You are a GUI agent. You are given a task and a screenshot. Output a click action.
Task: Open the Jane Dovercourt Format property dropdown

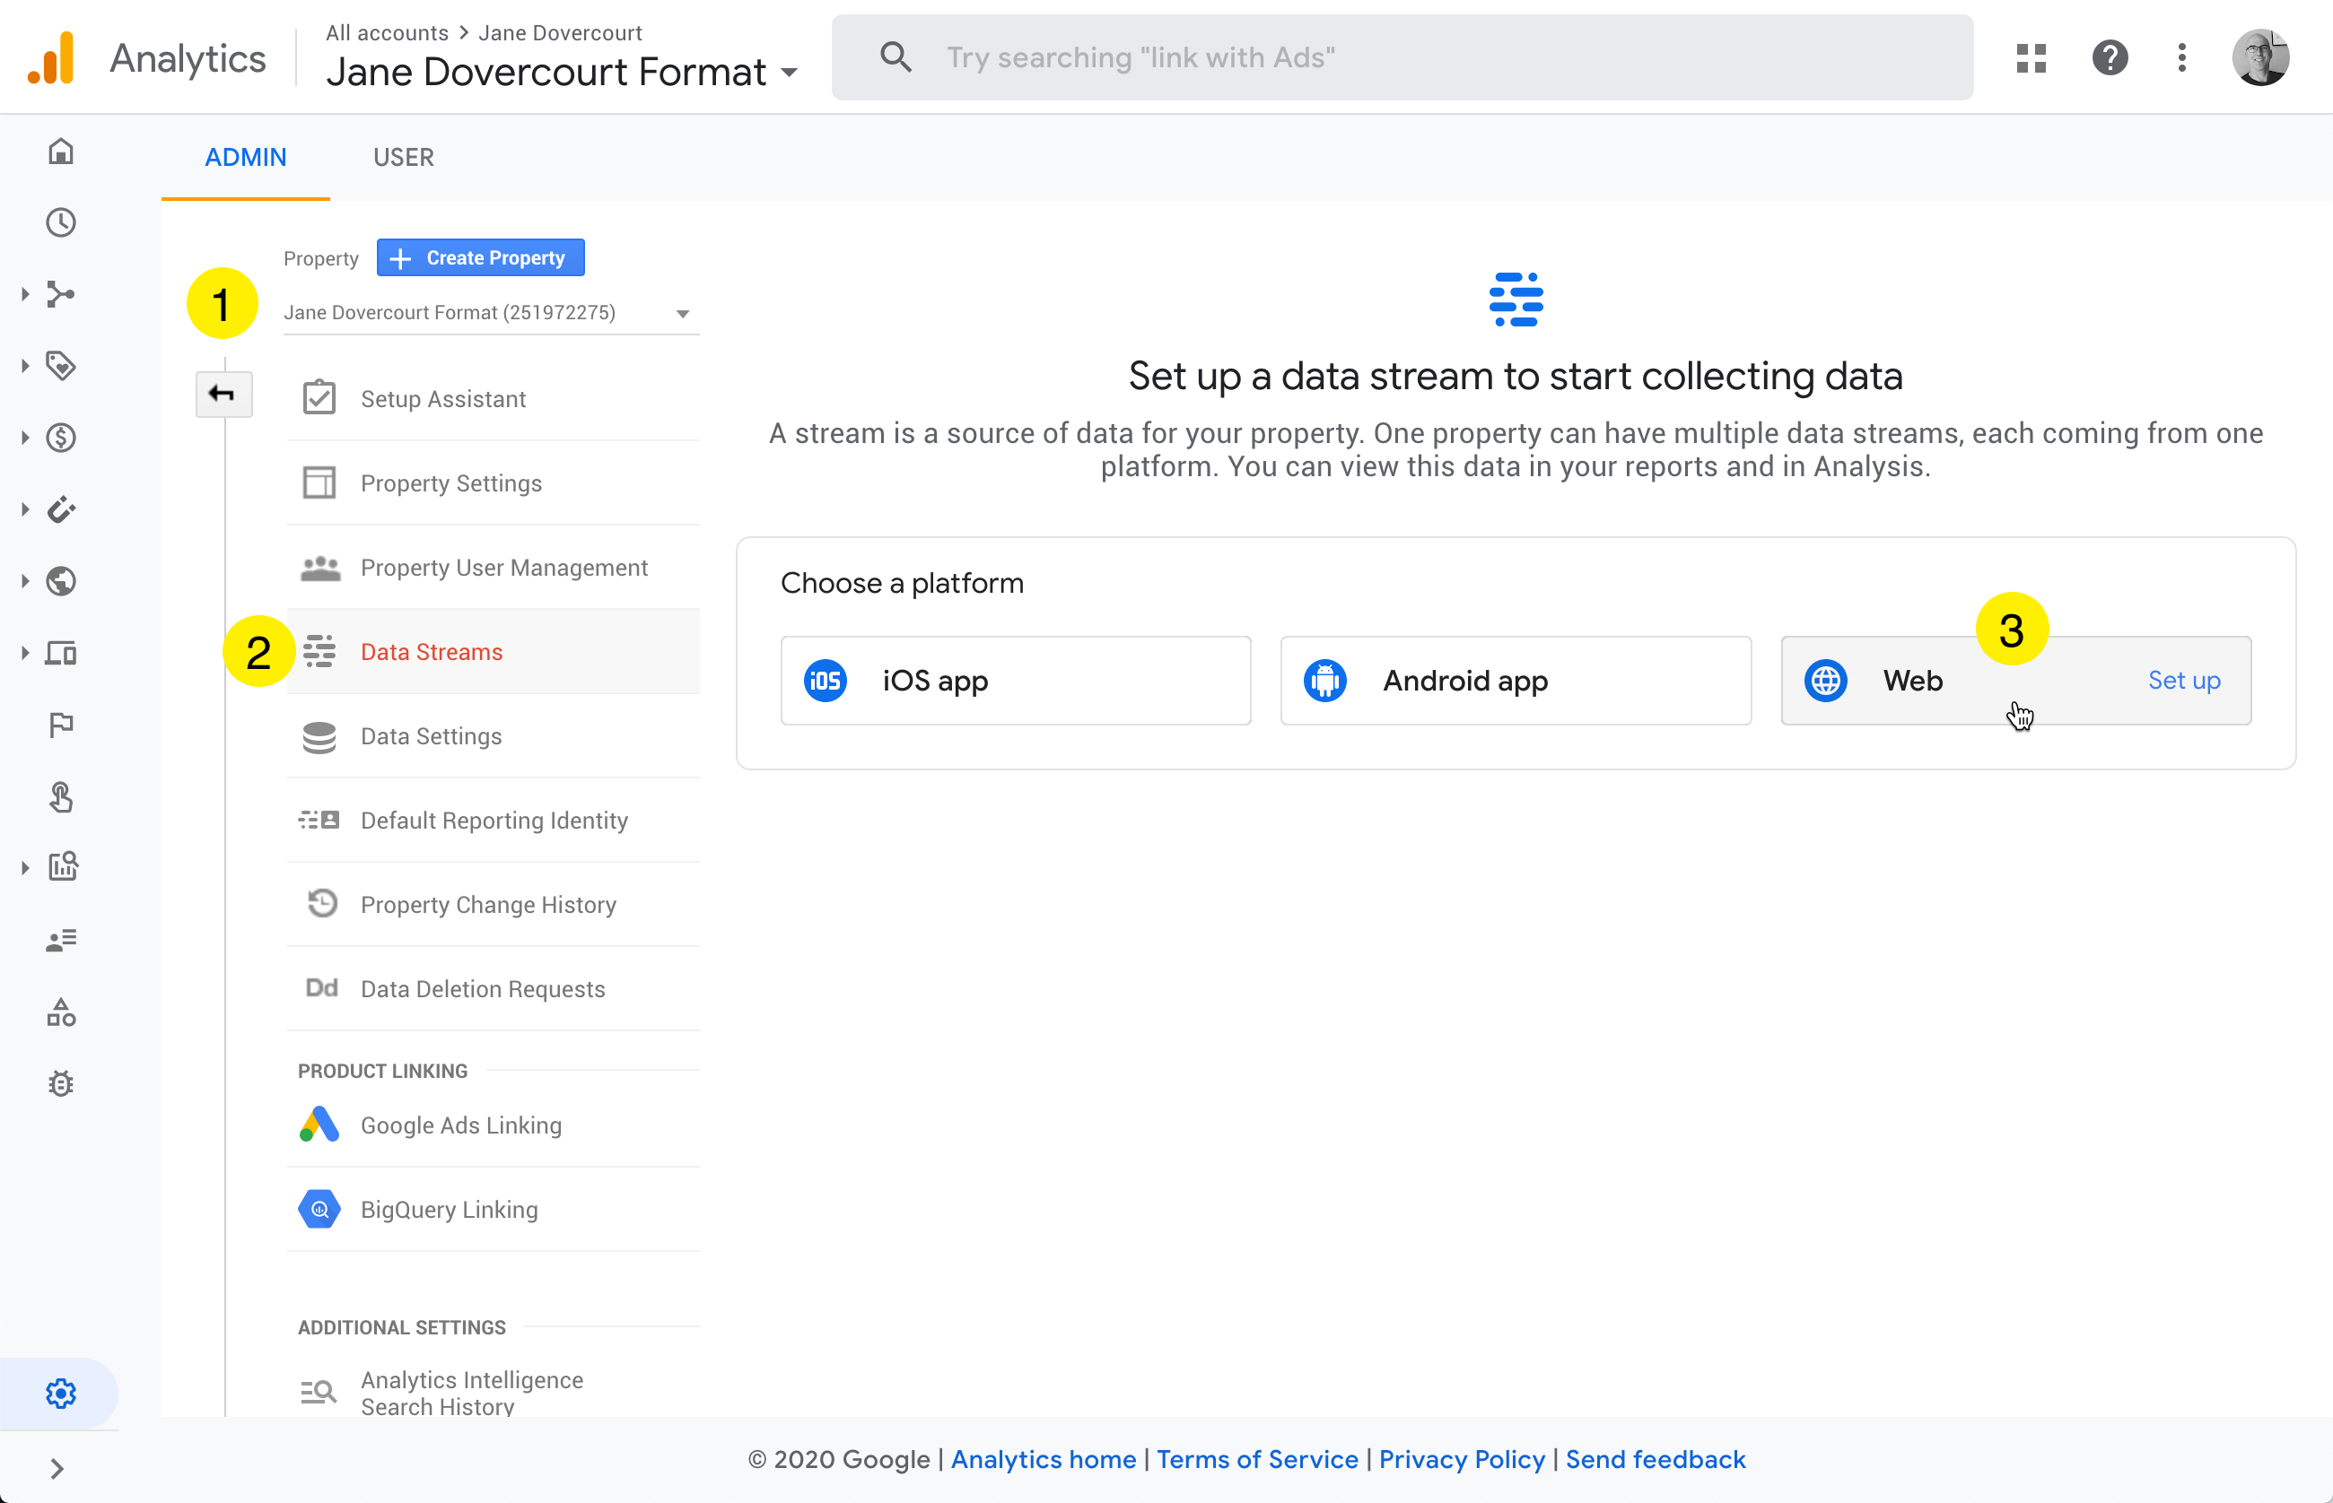click(x=490, y=312)
